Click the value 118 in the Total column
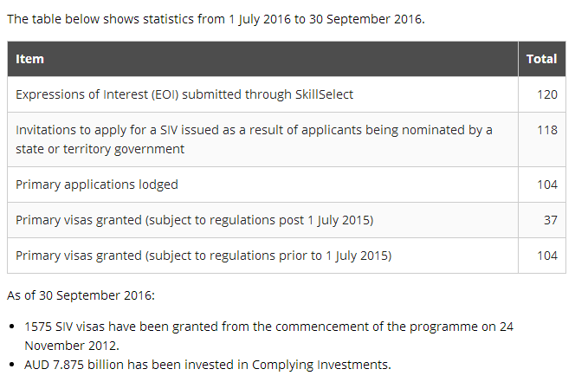 coord(546,130)
